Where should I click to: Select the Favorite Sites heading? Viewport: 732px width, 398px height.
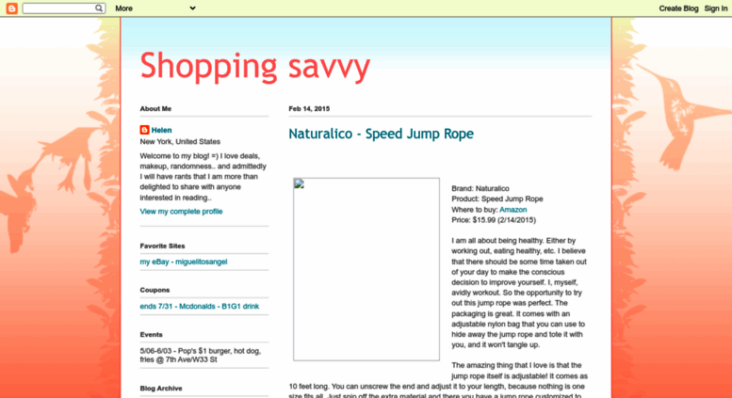click(162, 246)
